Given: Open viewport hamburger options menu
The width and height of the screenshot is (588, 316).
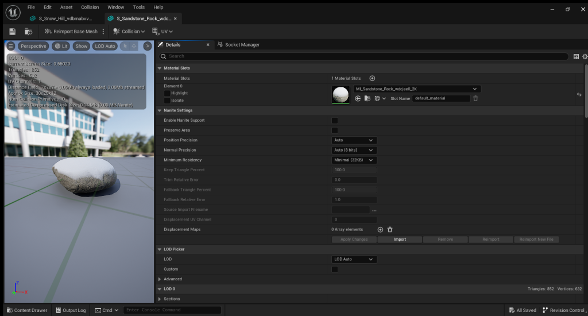Looking at the screenshot, I should [11, 46].
